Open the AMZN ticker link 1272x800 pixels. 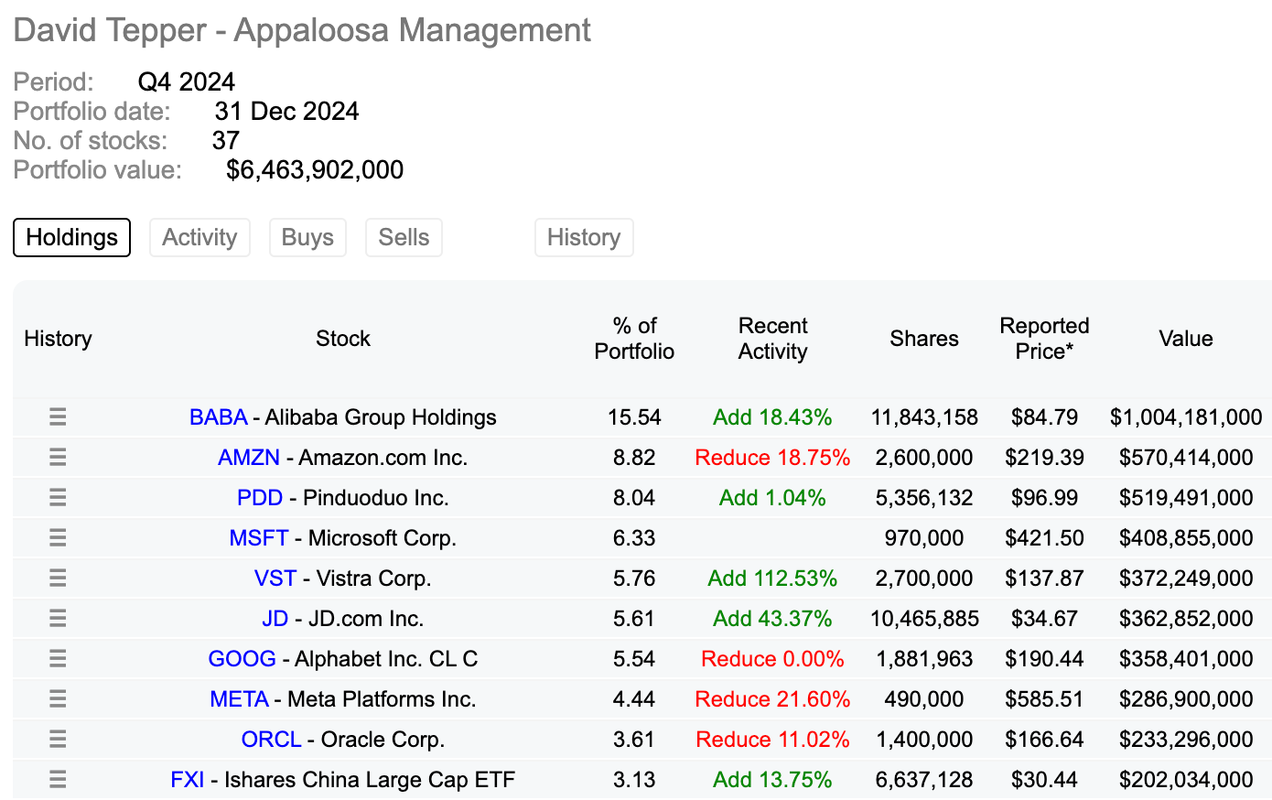click(x=249, y=458)
